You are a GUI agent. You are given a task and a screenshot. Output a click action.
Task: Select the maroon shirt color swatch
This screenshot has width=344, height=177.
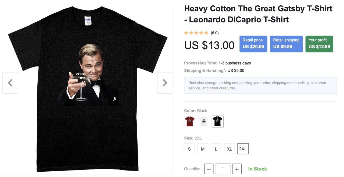click(190, 121)
